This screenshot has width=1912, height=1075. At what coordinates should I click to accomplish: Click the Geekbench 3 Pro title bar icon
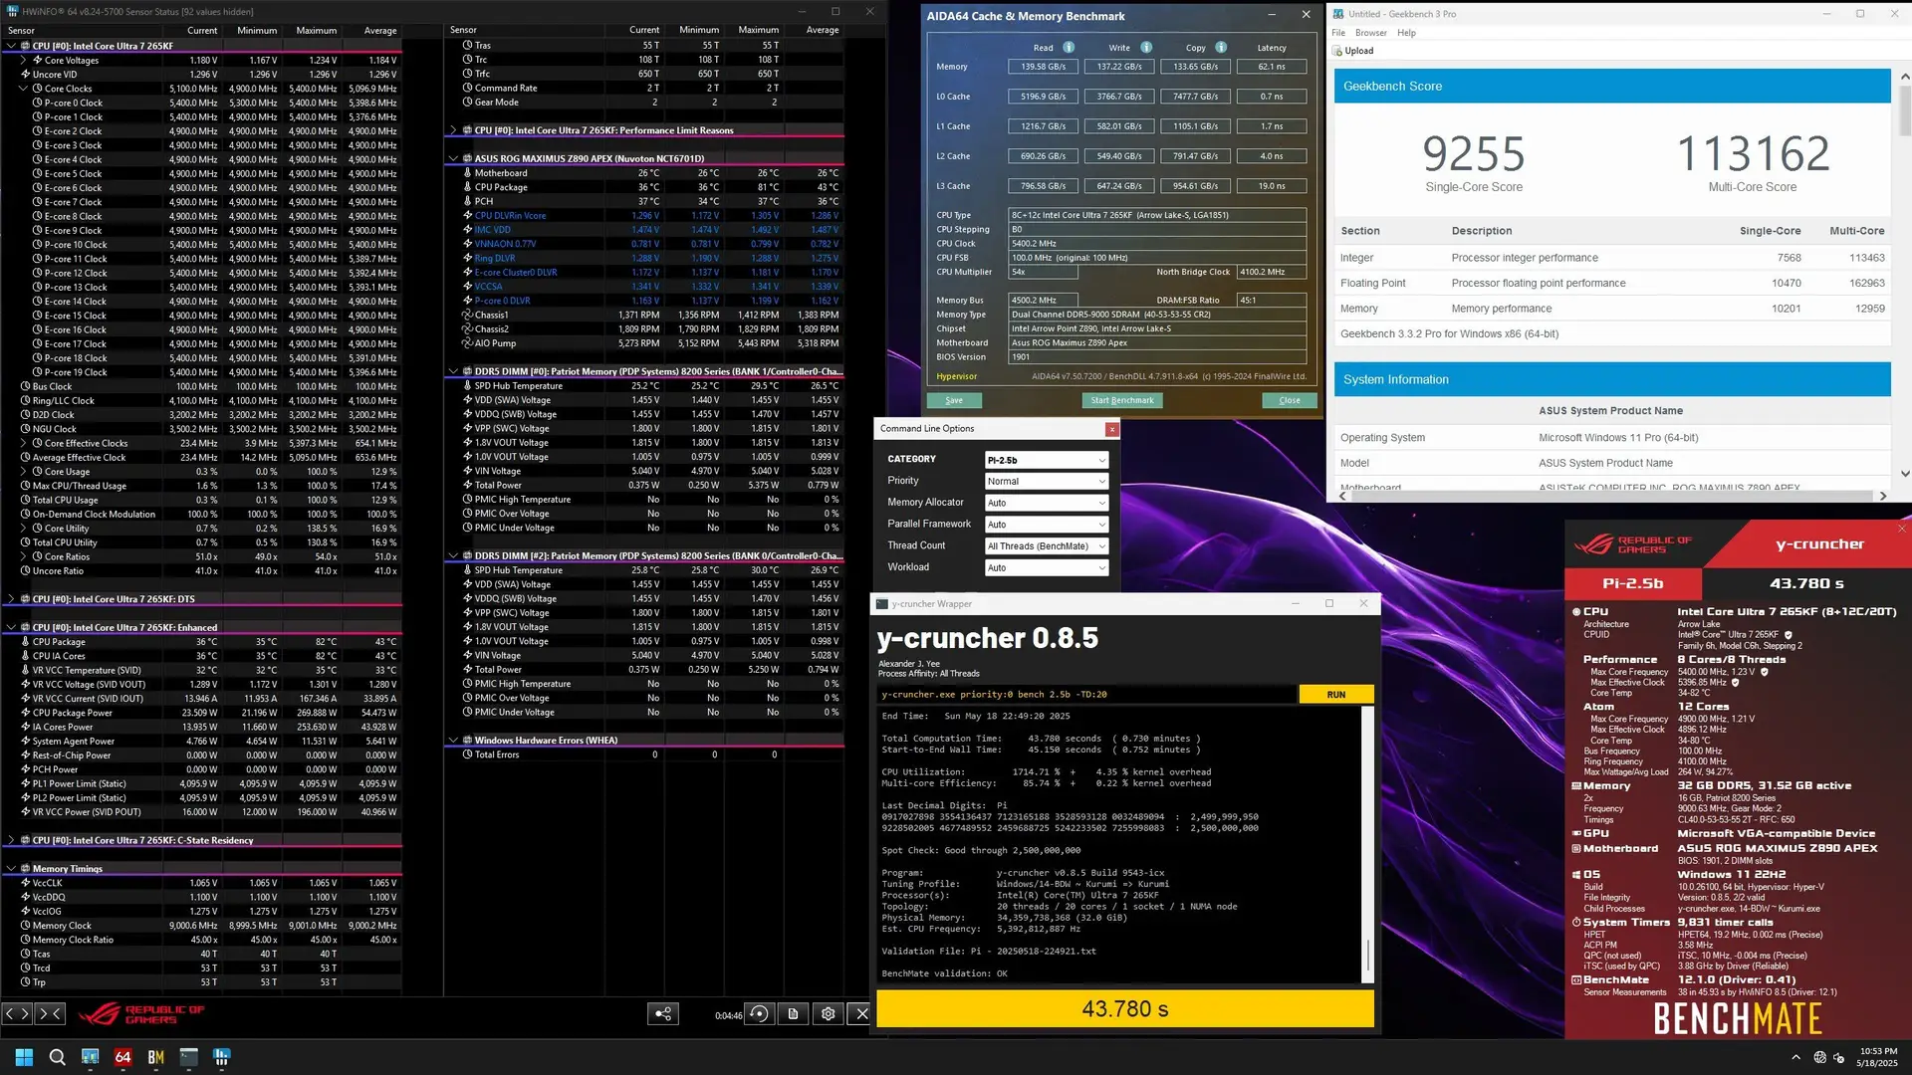(1337, 14)
